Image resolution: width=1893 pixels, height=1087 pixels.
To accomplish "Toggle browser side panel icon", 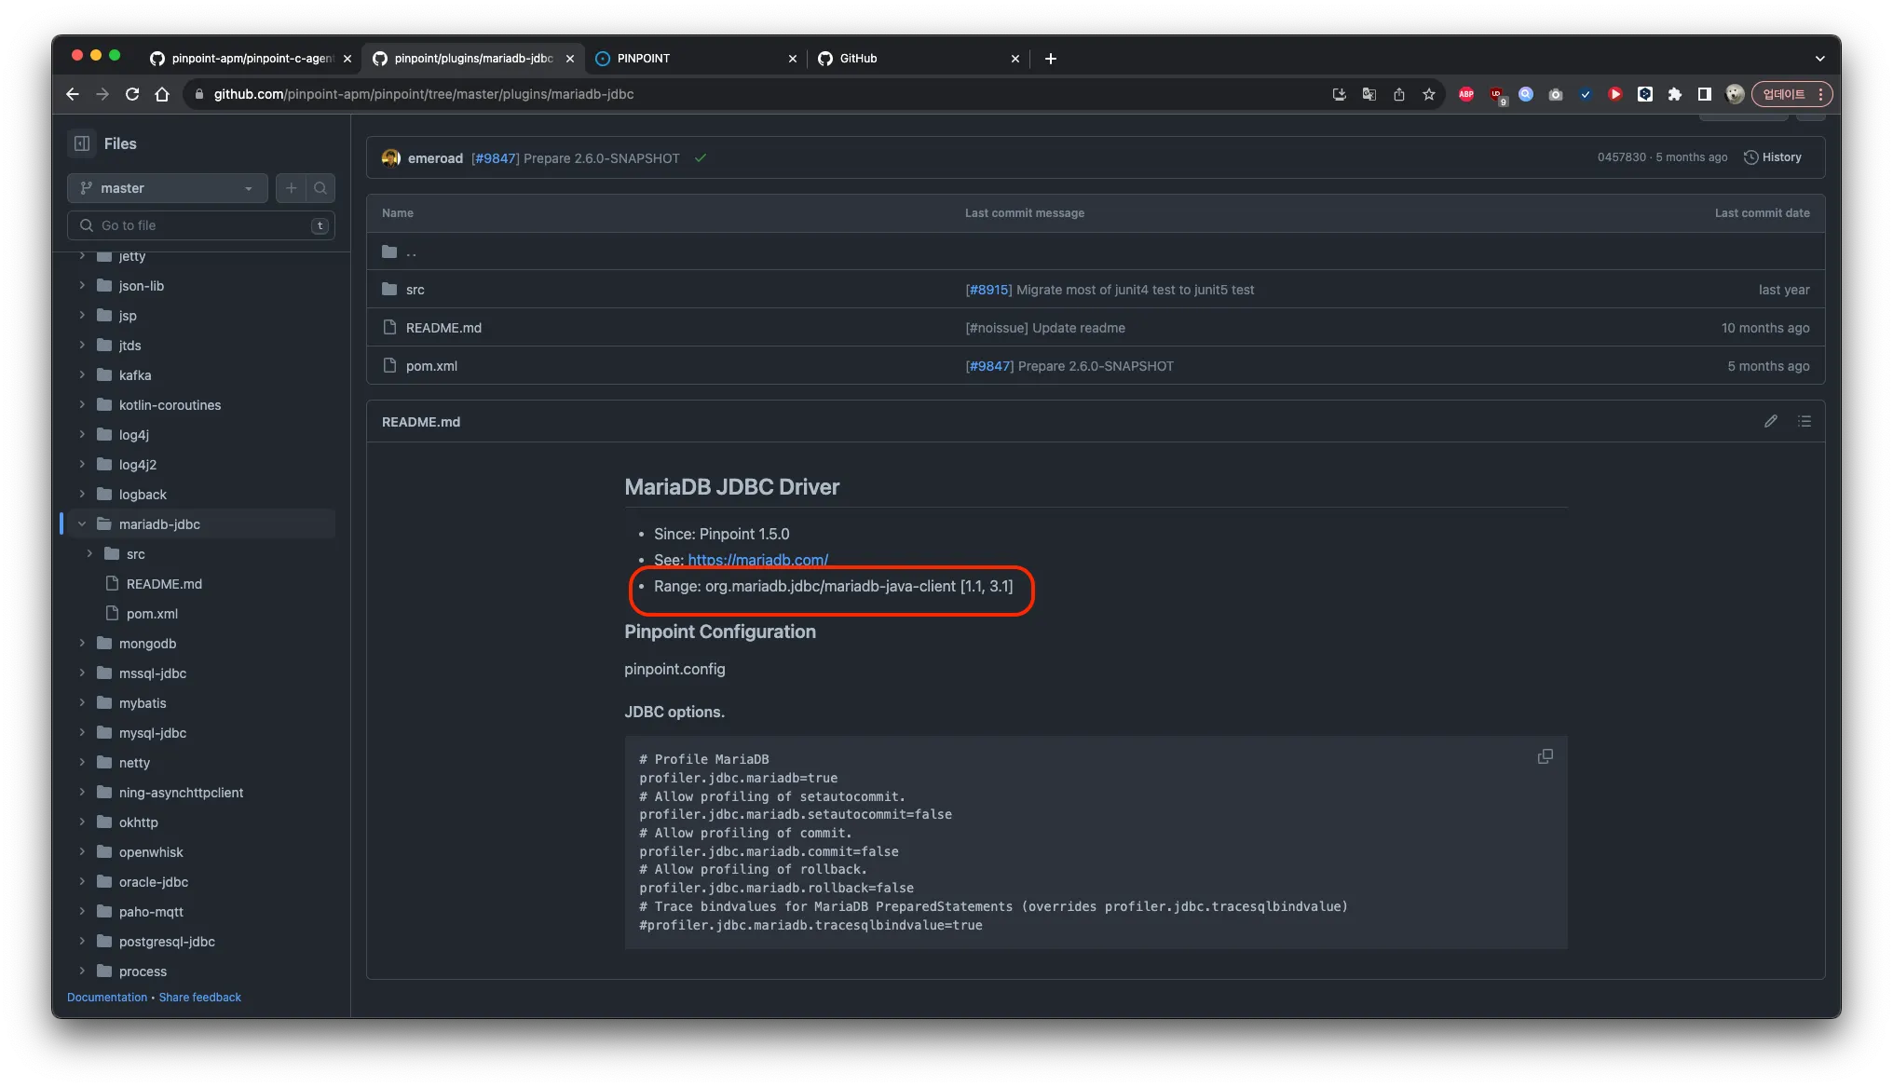I will [x=1704, y=94].
